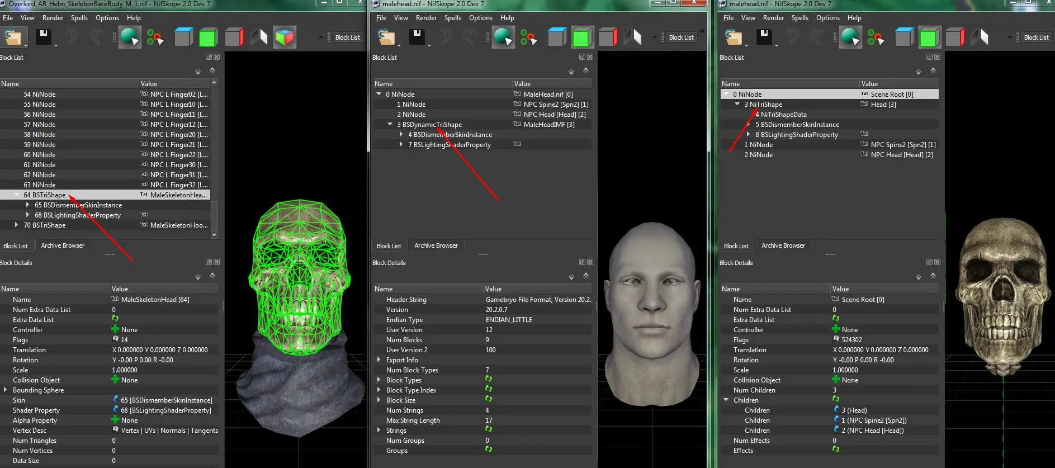Viewport: 1055px width, 468px height.
Task: Select red-side cube view in right malehead window
Action: coord(955,37)
